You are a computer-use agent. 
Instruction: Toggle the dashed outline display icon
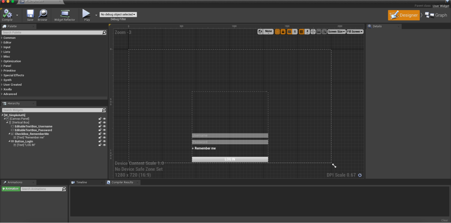(277, 32)
